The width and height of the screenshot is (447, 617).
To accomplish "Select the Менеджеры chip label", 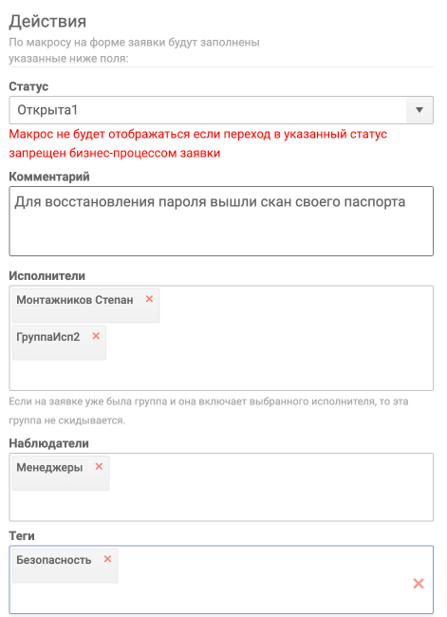I will (49, 467).
